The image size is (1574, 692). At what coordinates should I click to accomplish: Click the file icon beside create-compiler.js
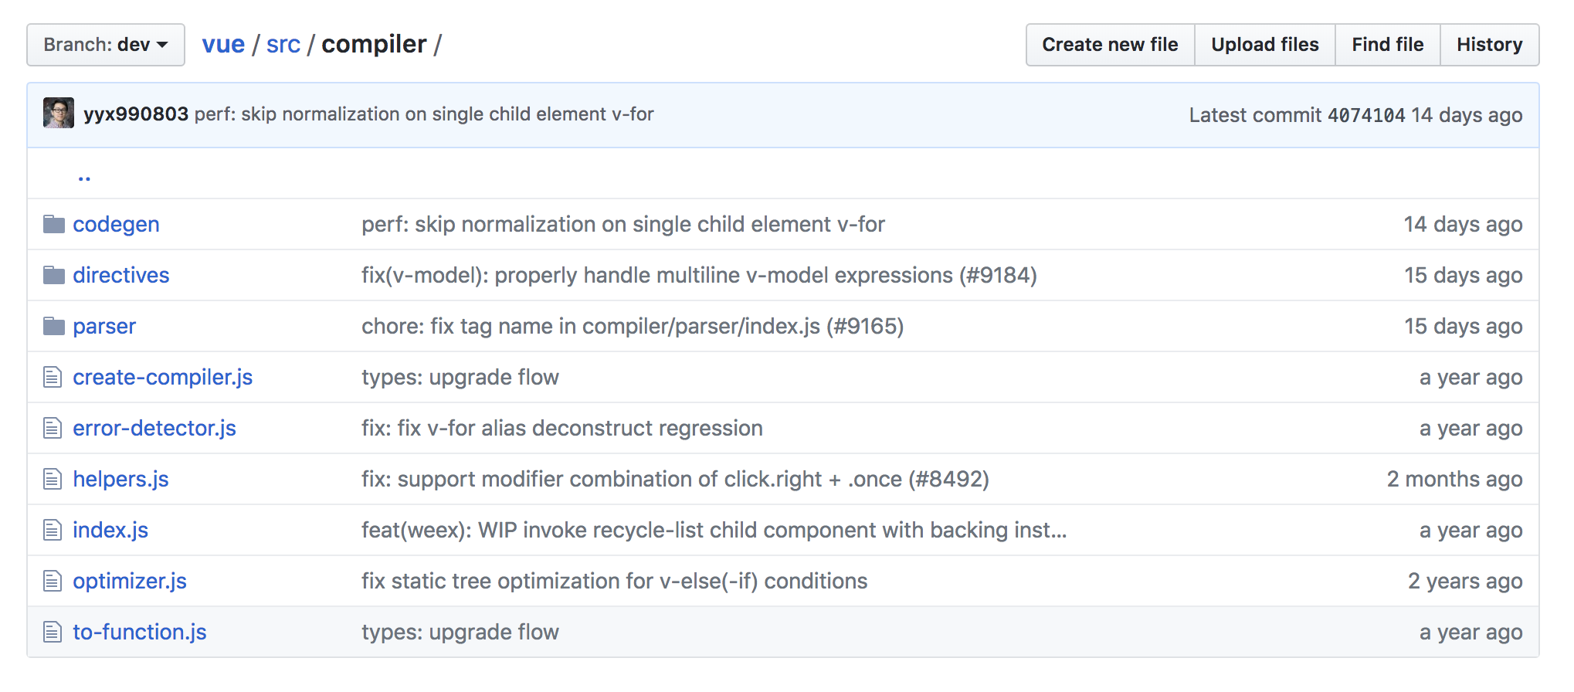coord(53,378)
